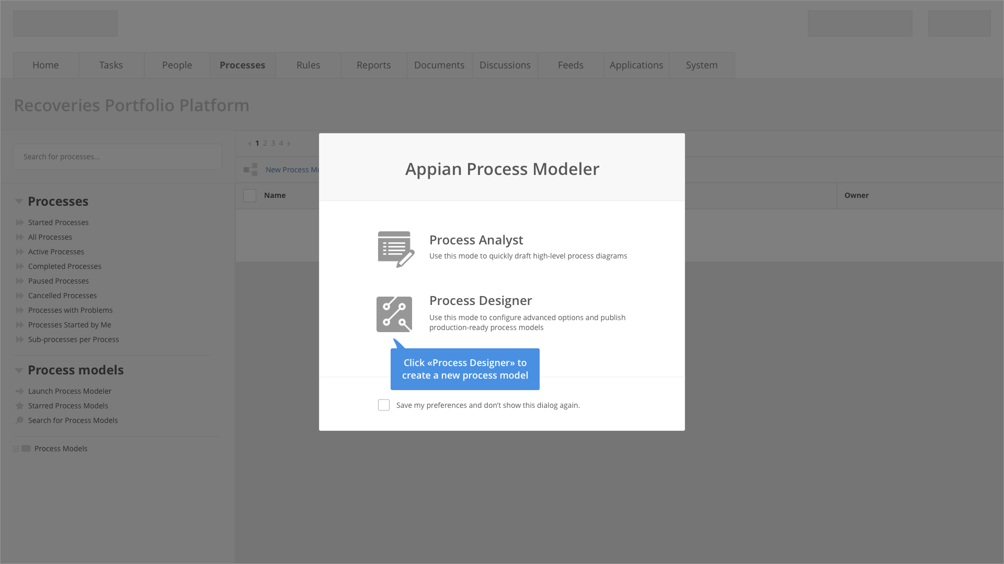This screenshot has height=564, width=1004.
Task: Click the New Process Model toolbar icon
Action: click(250, 169)
